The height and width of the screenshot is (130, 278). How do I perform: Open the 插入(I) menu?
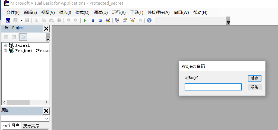coord(65,12)
